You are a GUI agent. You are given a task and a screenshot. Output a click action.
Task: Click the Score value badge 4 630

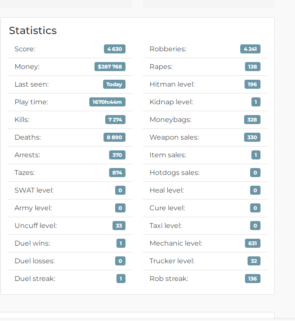115,49
